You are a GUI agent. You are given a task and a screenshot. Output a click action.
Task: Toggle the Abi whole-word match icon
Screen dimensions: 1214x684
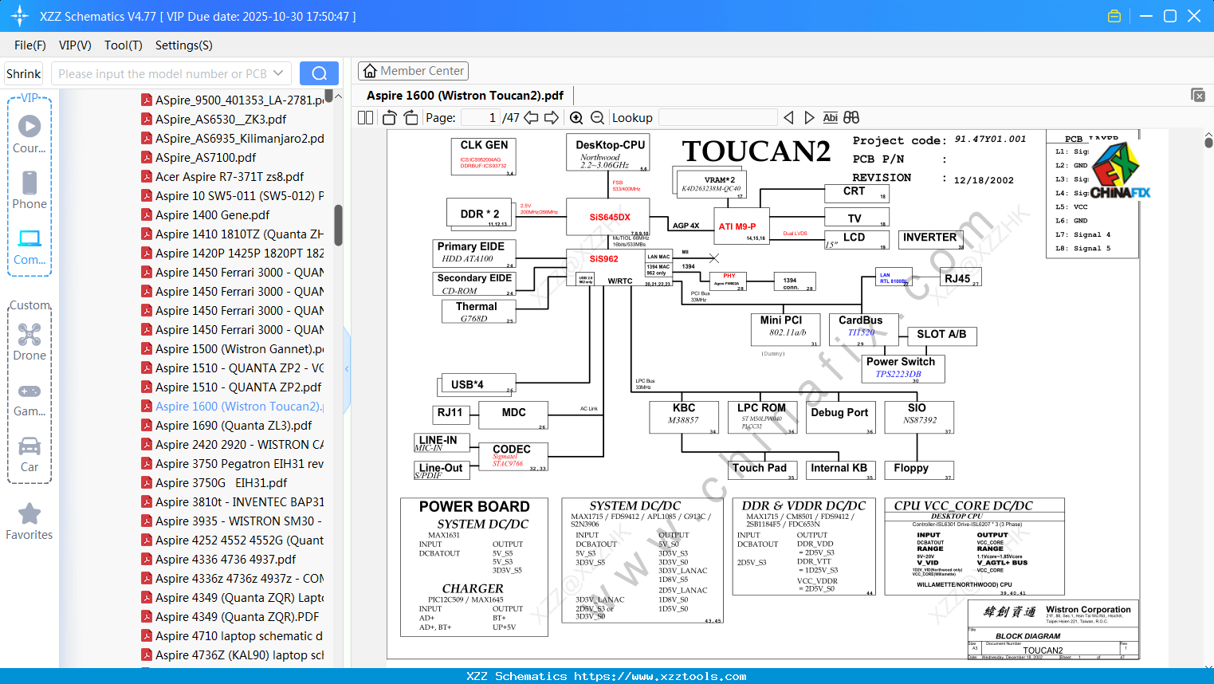click(830, 117)
